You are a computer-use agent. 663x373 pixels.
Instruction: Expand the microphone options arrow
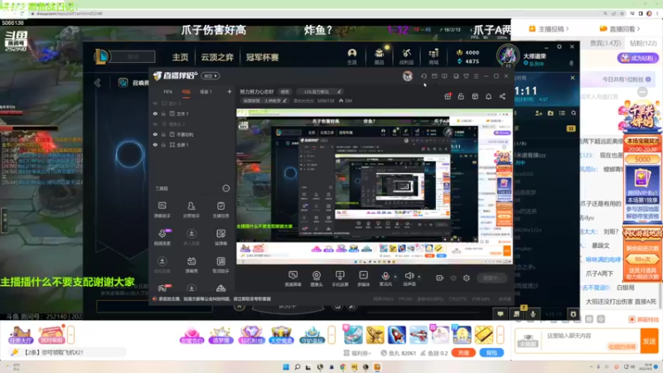point(395,277)
